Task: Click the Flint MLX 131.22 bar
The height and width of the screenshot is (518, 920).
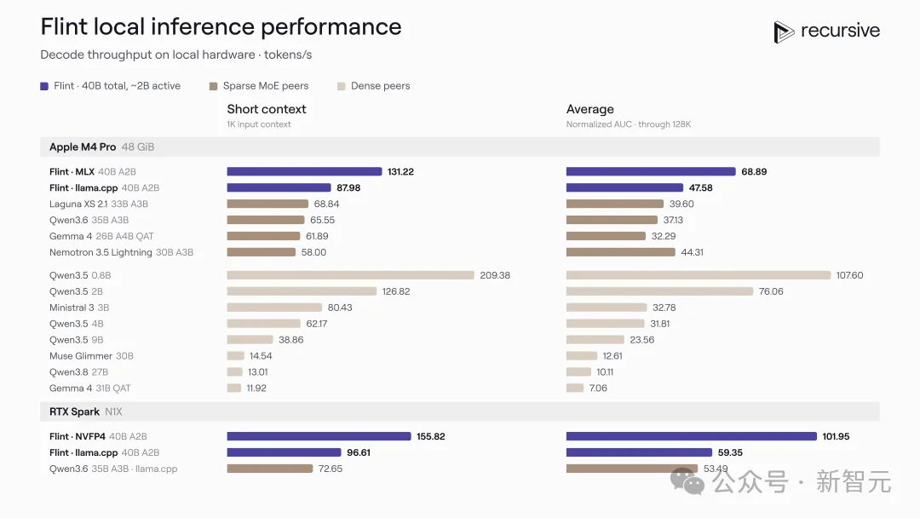Action: coord(304,171)
